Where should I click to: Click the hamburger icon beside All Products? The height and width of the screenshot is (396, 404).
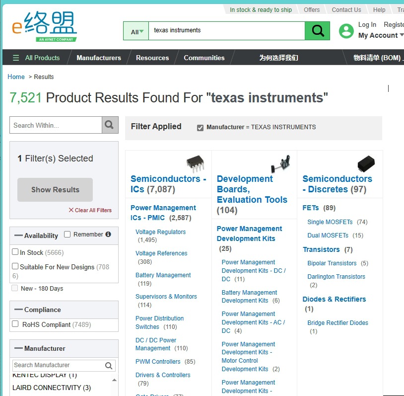click(x=16, y=58)
